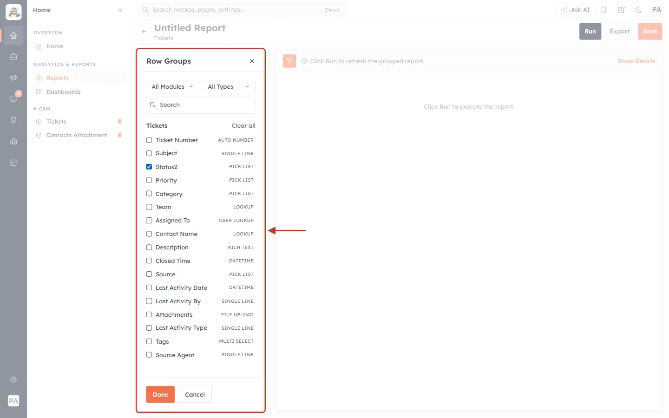Open the alarm clock reminders icon
Image resolution: width=669 pixels, height=418 pixels.
click(x=621, y=10)
